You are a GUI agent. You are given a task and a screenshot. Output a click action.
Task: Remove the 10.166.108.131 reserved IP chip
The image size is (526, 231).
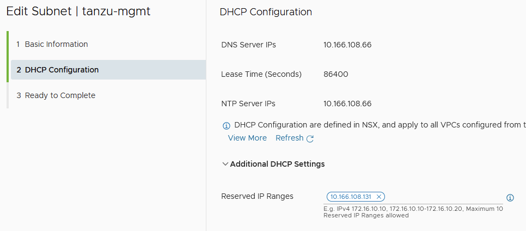pos(379,197)
